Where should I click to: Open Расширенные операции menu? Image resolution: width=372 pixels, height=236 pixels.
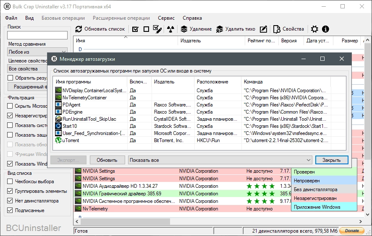point(121,18)
